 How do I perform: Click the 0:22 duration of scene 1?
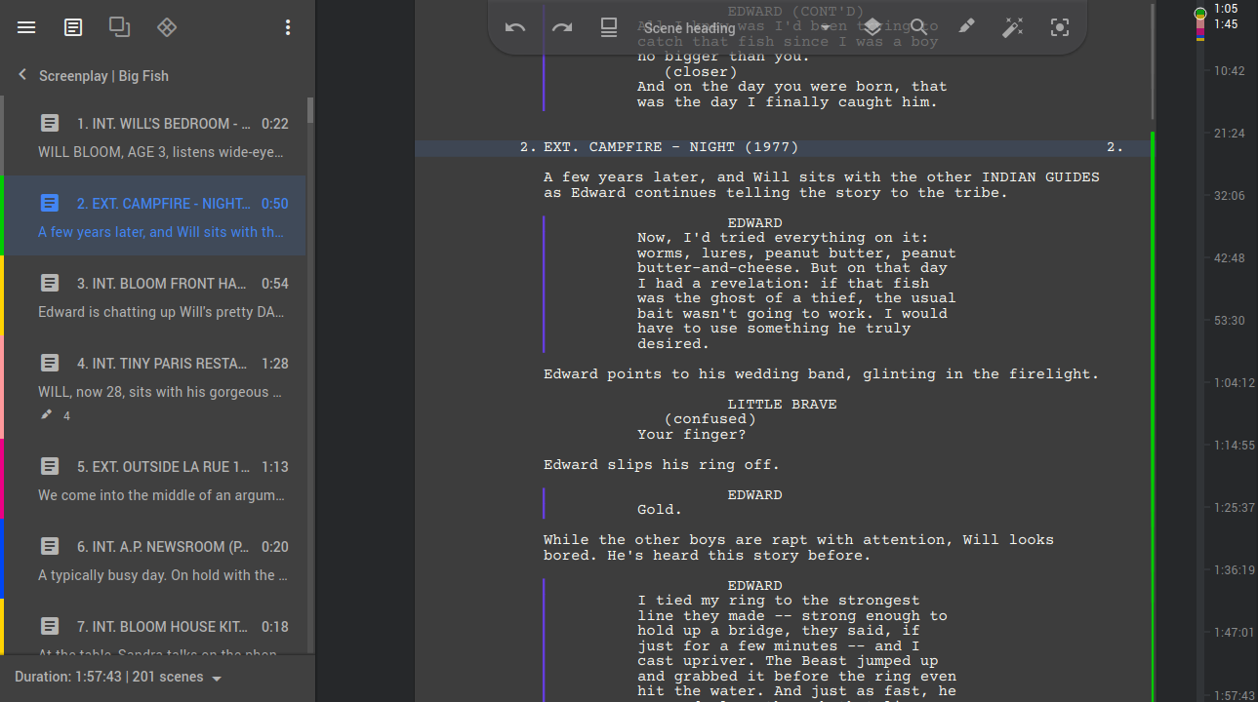pyautogui.click(x=275, y=124)
